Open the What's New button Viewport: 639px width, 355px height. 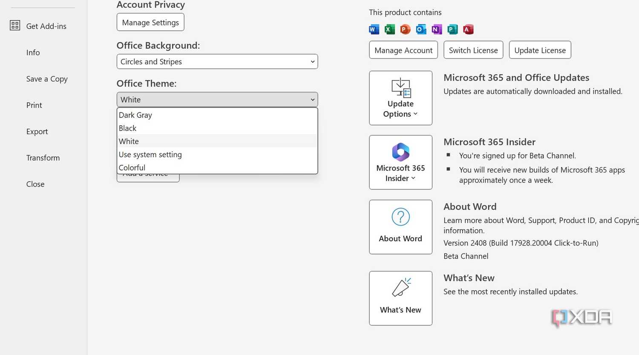[400, 298]
